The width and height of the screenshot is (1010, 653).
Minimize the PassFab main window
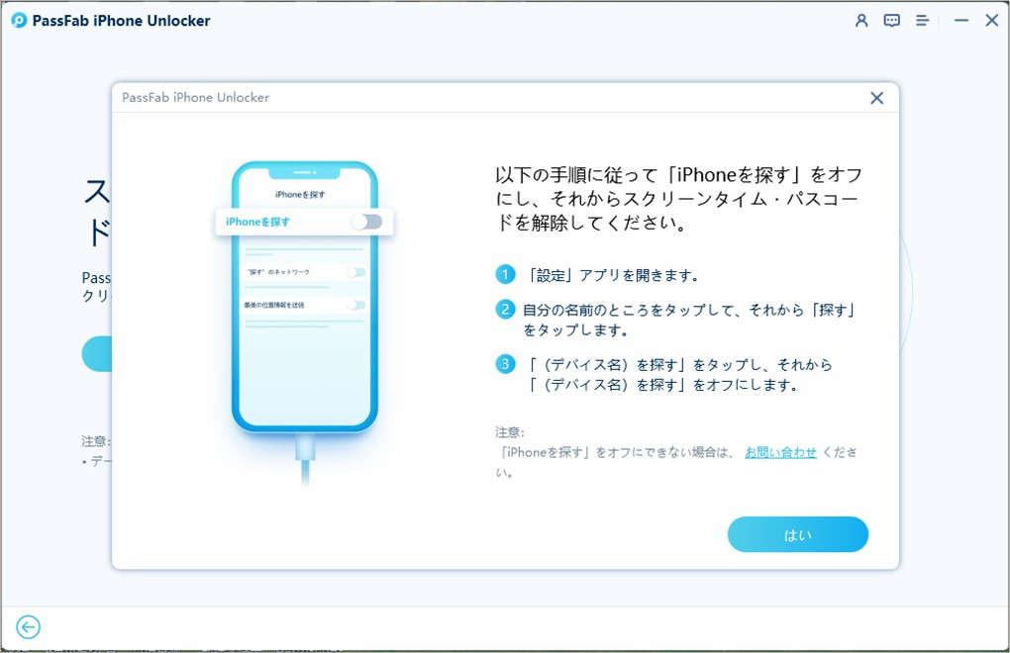(961, 21)
